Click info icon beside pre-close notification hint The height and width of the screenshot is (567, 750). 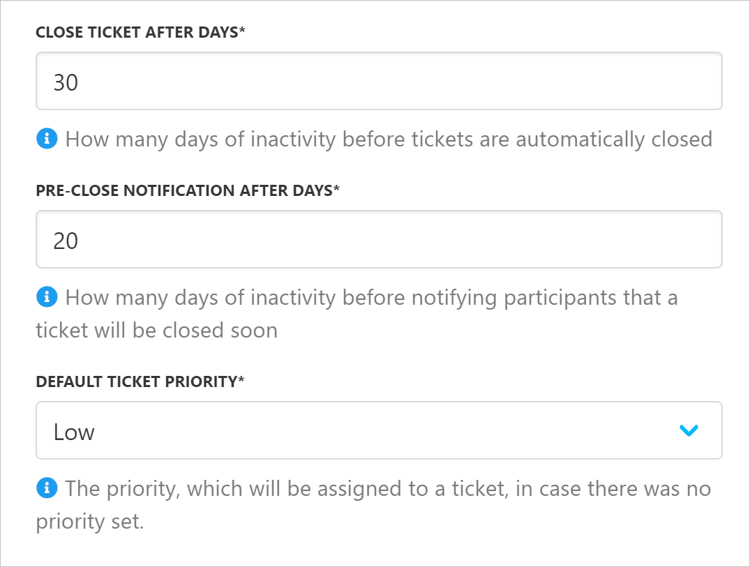coord(46,298)
